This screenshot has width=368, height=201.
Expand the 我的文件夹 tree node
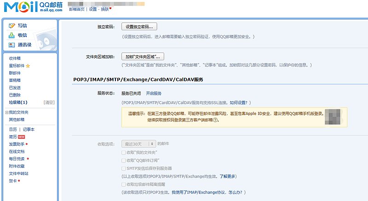[6, 112]
